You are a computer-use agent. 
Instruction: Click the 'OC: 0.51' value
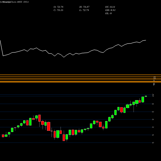click(x=110, y=7)
